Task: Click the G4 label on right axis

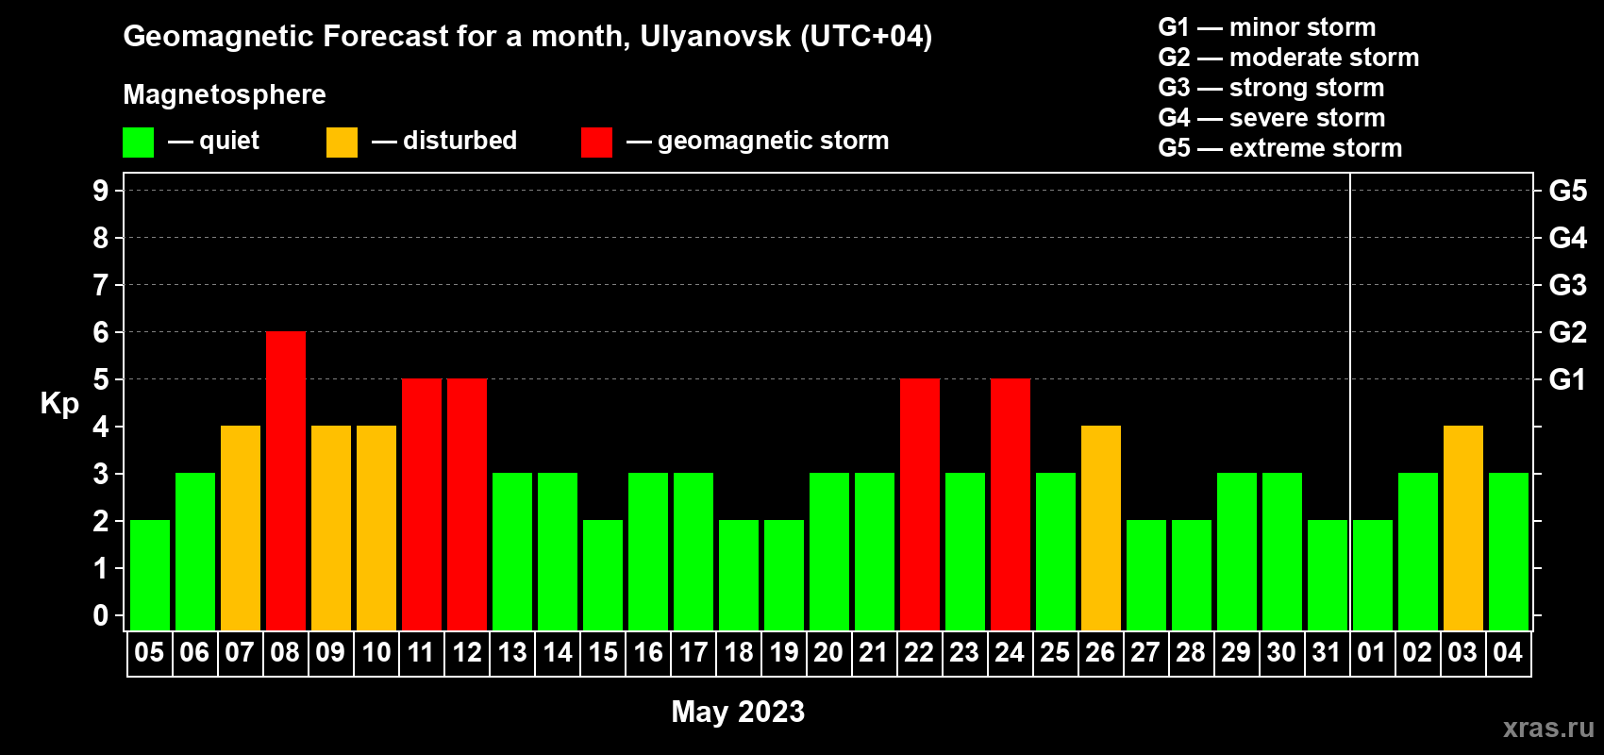Action: click(1568, 238)
